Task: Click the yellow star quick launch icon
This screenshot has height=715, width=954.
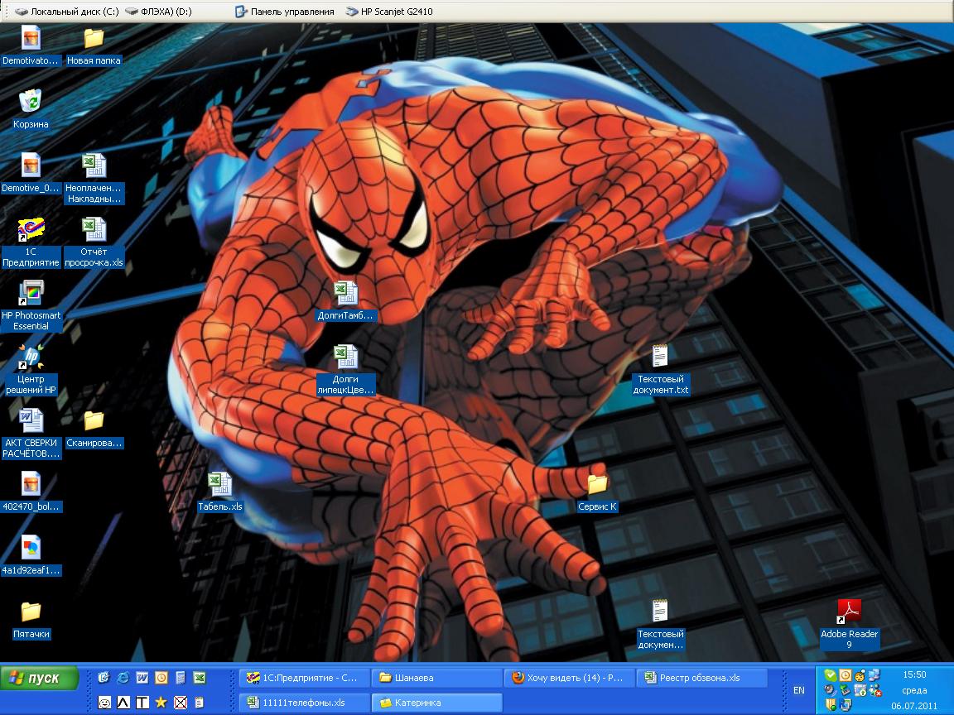Action: point(161,703)
